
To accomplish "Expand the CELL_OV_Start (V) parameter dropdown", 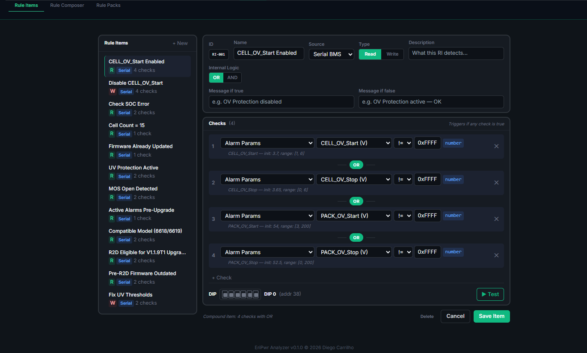I will [x=354, y=143].
